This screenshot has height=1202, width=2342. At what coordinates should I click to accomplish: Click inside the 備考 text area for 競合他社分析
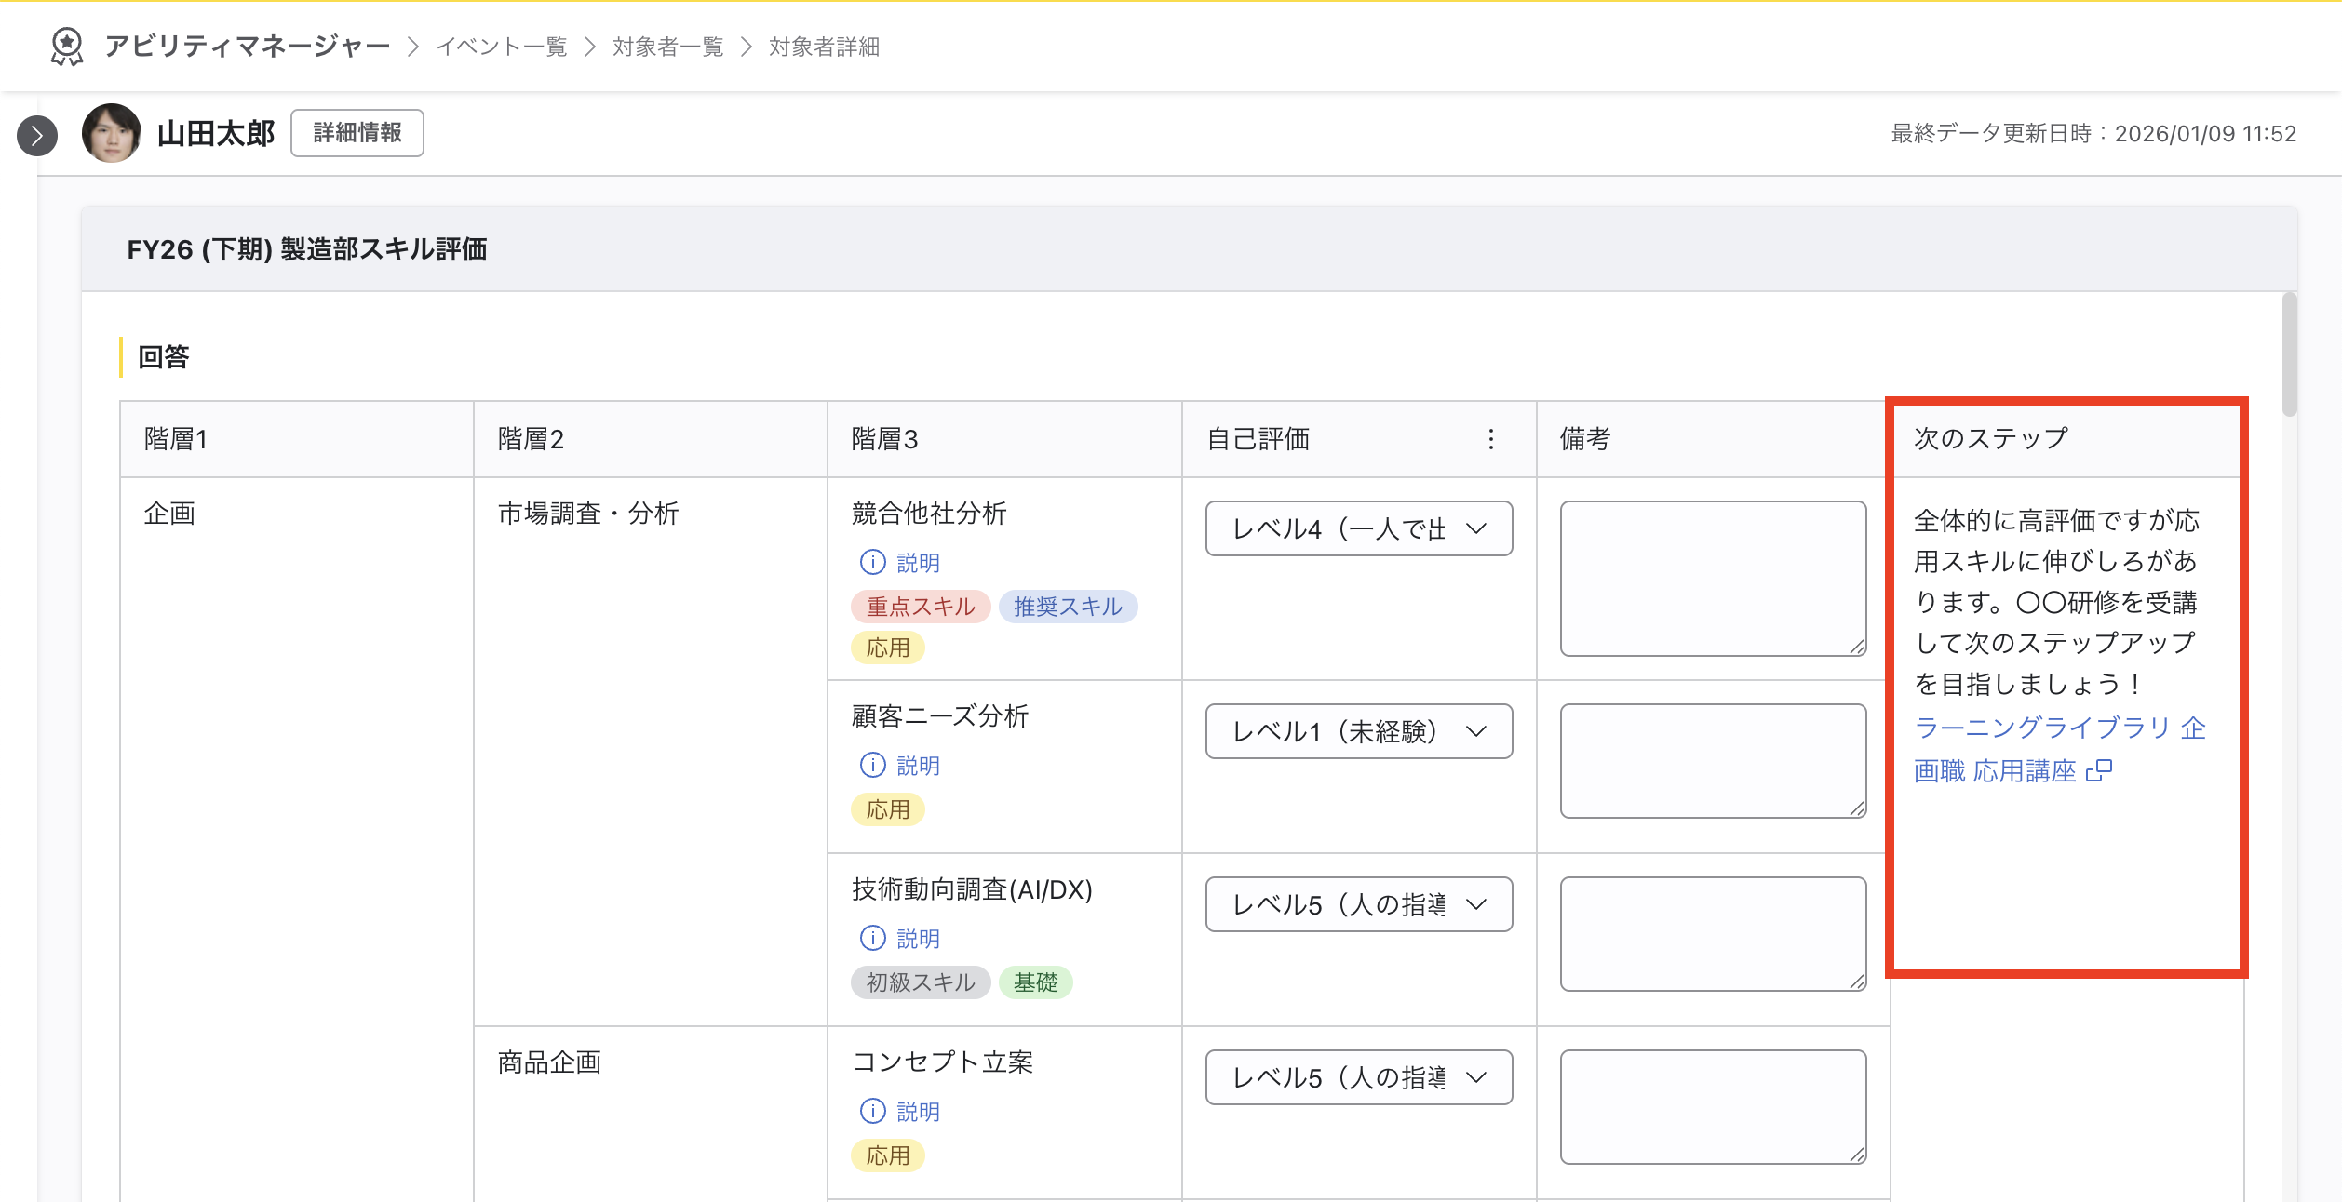point(1712,577)
